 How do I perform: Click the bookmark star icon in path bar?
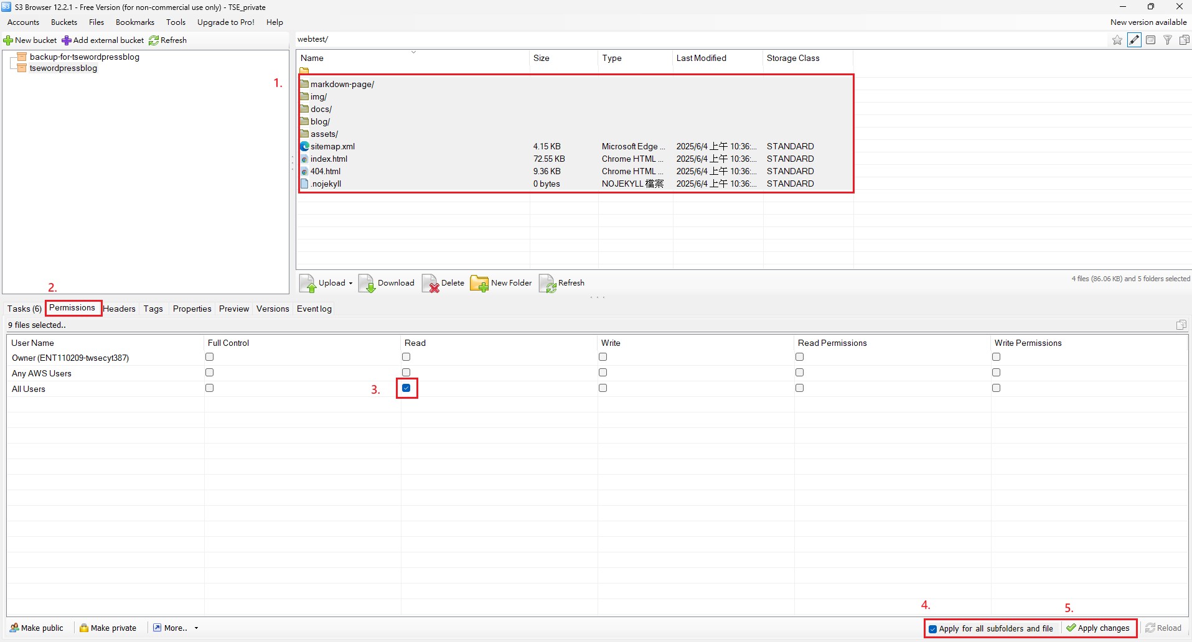1117,40
